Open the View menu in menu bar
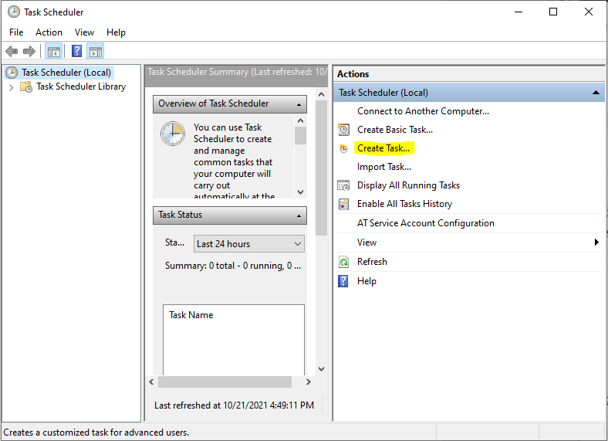608x441 pixels. click(84, 32)
